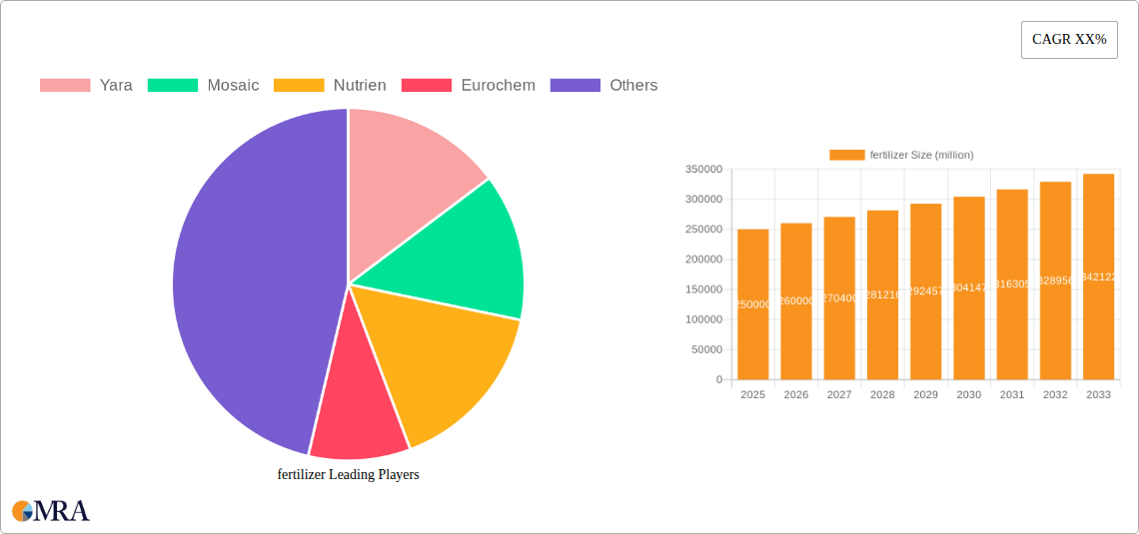
Task: Click the fertilizer Leading Players caption
Action: 349,475
